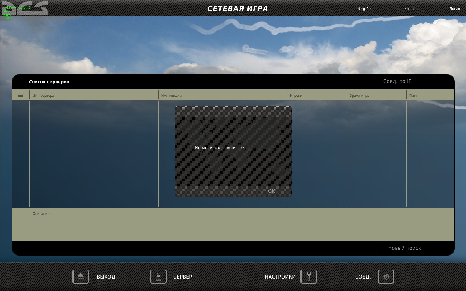Click the zOrg_10 username
Image resolution: width=466 pixels, height=291 pixels.
click(364, 9)
